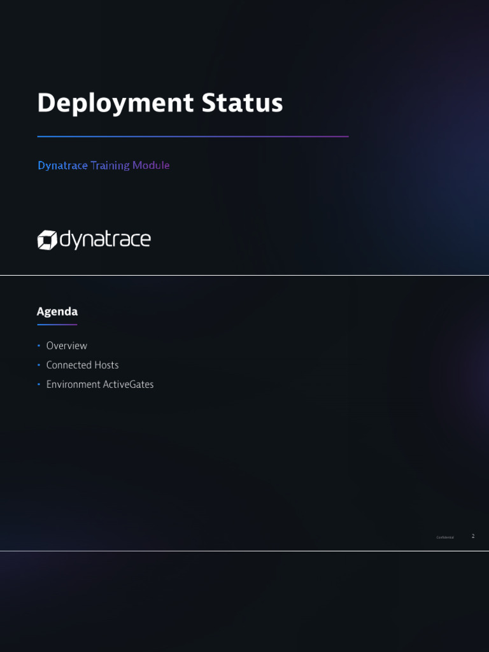This screenshot has height=652, width=489.
Task: Click the dynatrace wordmark beside the logo
Action: (105, 240)
